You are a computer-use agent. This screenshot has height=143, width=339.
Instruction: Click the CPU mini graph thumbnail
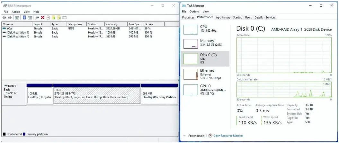(x=191, y=30)
